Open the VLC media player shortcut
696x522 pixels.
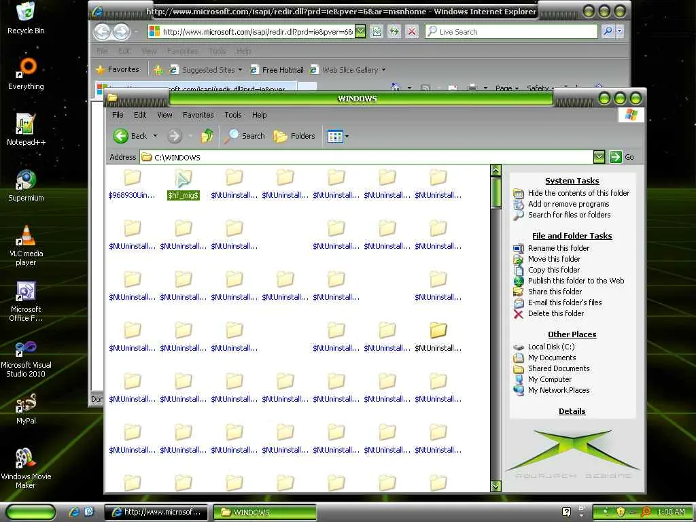coord(26,245)
